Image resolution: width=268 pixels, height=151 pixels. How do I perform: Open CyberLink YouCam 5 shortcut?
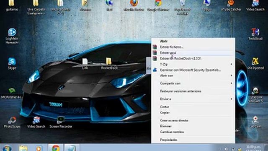coord(255,95)
